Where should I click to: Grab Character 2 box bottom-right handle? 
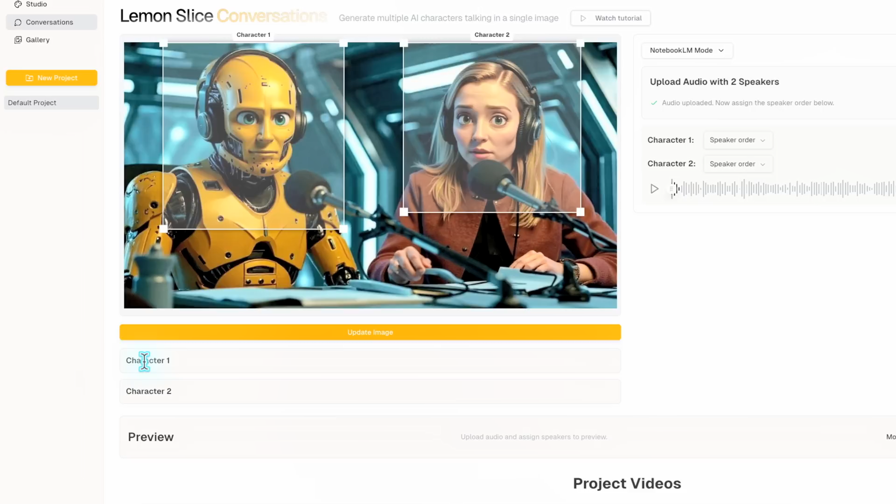(x=580, y=212)
